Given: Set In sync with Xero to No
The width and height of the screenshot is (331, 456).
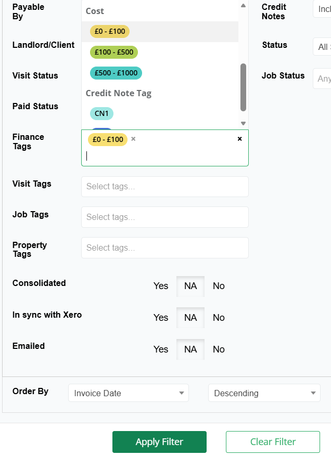Looking at the screenshot, I should point(219,318).
